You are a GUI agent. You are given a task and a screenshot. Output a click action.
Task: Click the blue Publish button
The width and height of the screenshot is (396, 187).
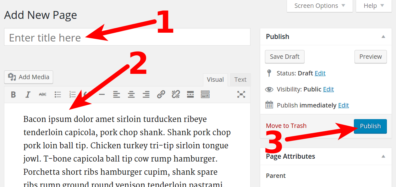point(370,126)
